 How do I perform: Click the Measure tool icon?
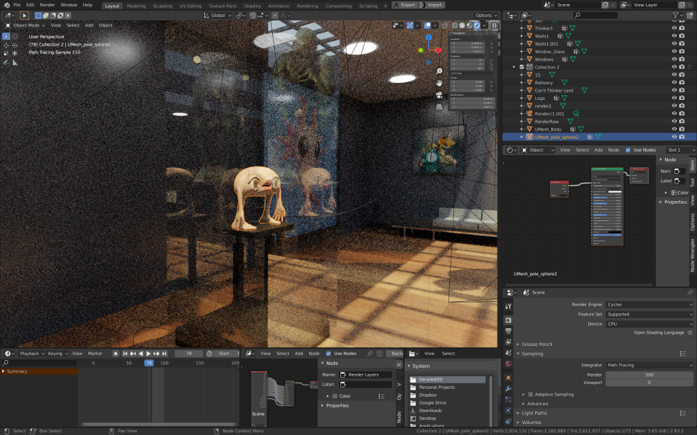[x=15, y=63]
